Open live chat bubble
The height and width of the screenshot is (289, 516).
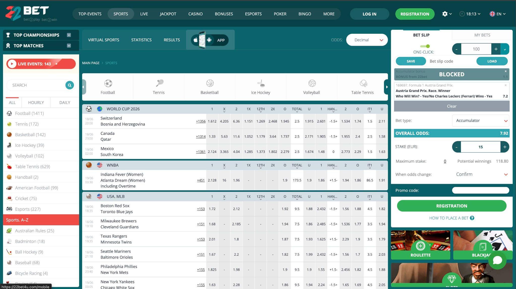(x=497, y=260)
